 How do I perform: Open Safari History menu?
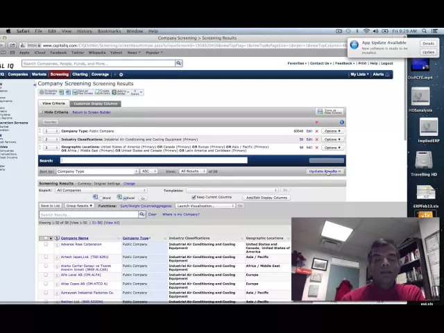coord(85,31)
